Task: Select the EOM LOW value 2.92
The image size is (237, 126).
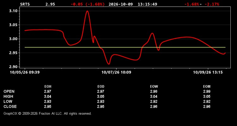Action: [x=207, y=101]
